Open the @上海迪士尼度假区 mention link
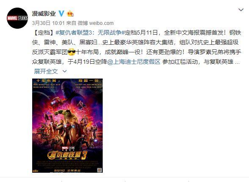 (x=134, y=62)
